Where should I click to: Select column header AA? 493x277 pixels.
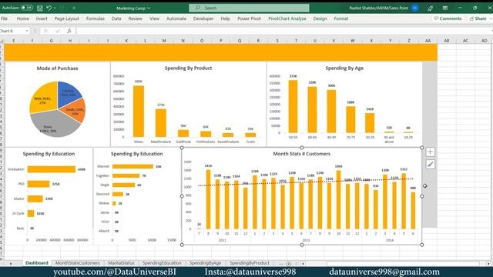428,41
